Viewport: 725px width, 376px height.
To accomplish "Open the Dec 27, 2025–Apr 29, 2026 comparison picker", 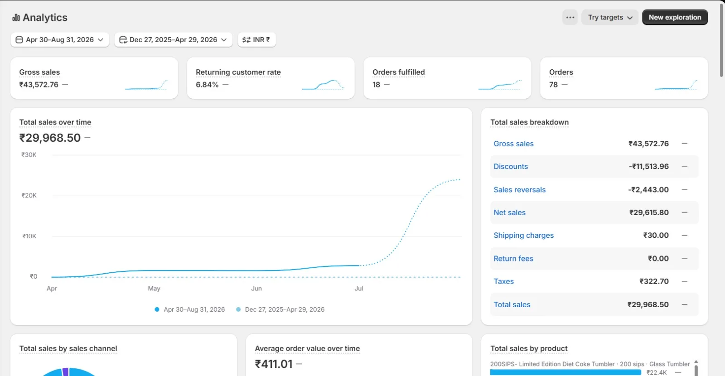I will (173, 39).
